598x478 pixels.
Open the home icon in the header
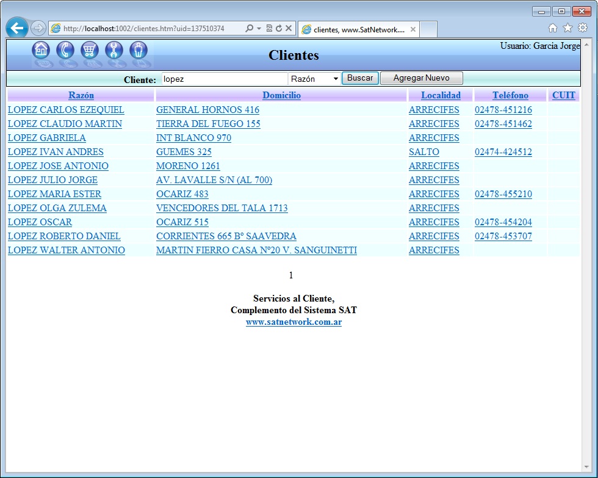(41, 50)
